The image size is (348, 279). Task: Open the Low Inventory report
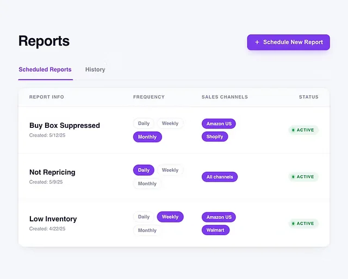(53, 219)
